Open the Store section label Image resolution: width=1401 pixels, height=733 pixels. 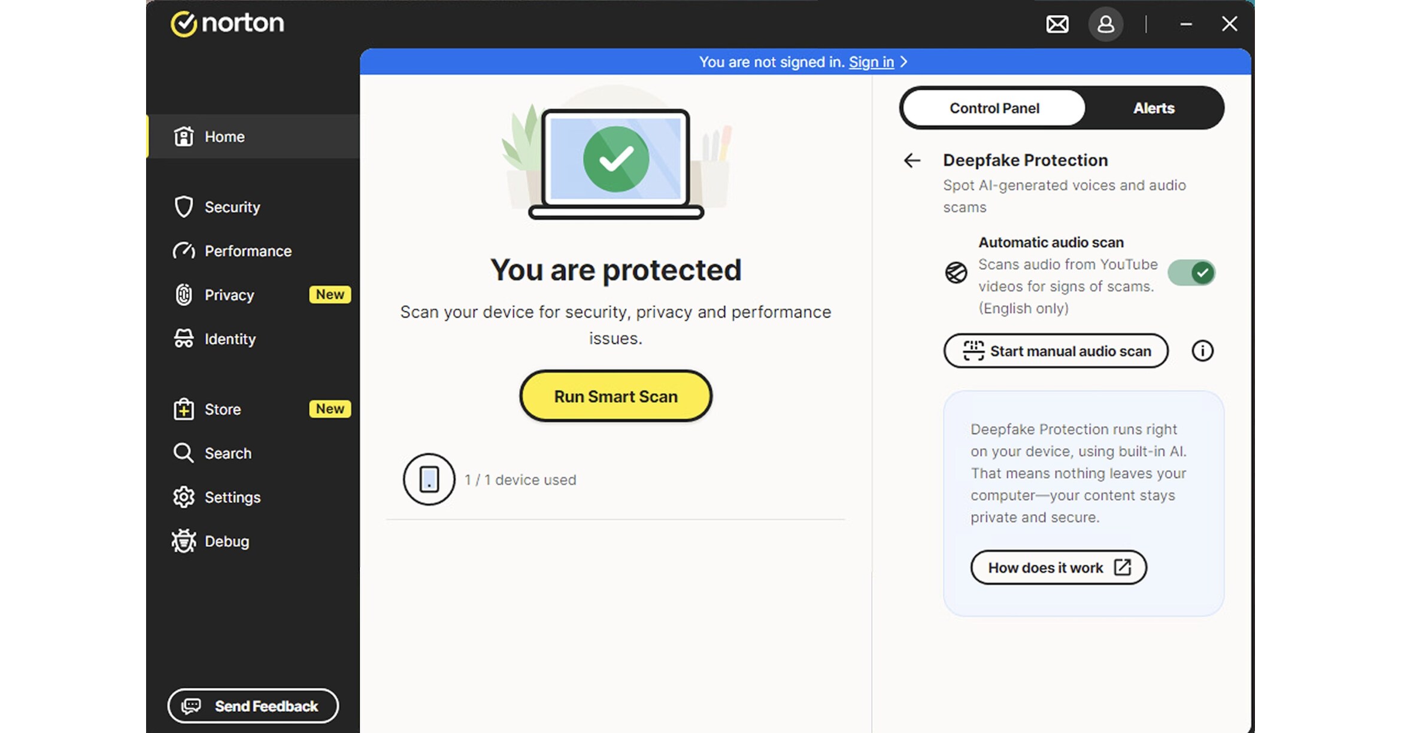(223, 409)
